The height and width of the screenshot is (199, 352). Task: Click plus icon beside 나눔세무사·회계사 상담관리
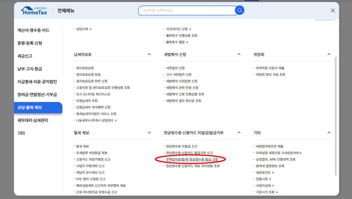[116, 120]
